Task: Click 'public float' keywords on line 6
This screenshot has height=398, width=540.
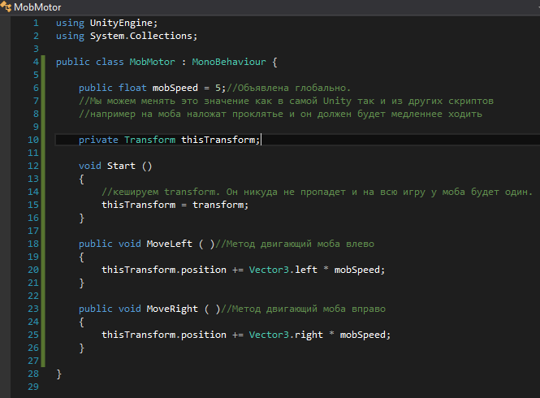Action: tap(113, 89)
